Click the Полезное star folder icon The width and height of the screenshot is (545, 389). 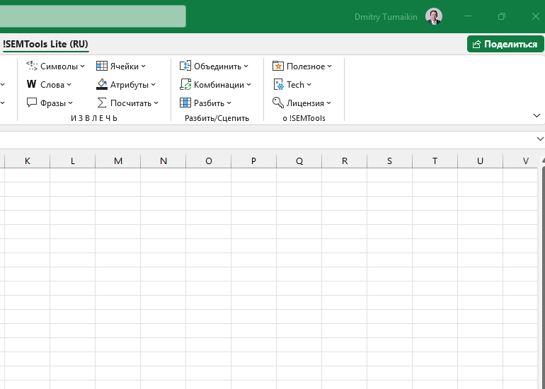(278, 66)
